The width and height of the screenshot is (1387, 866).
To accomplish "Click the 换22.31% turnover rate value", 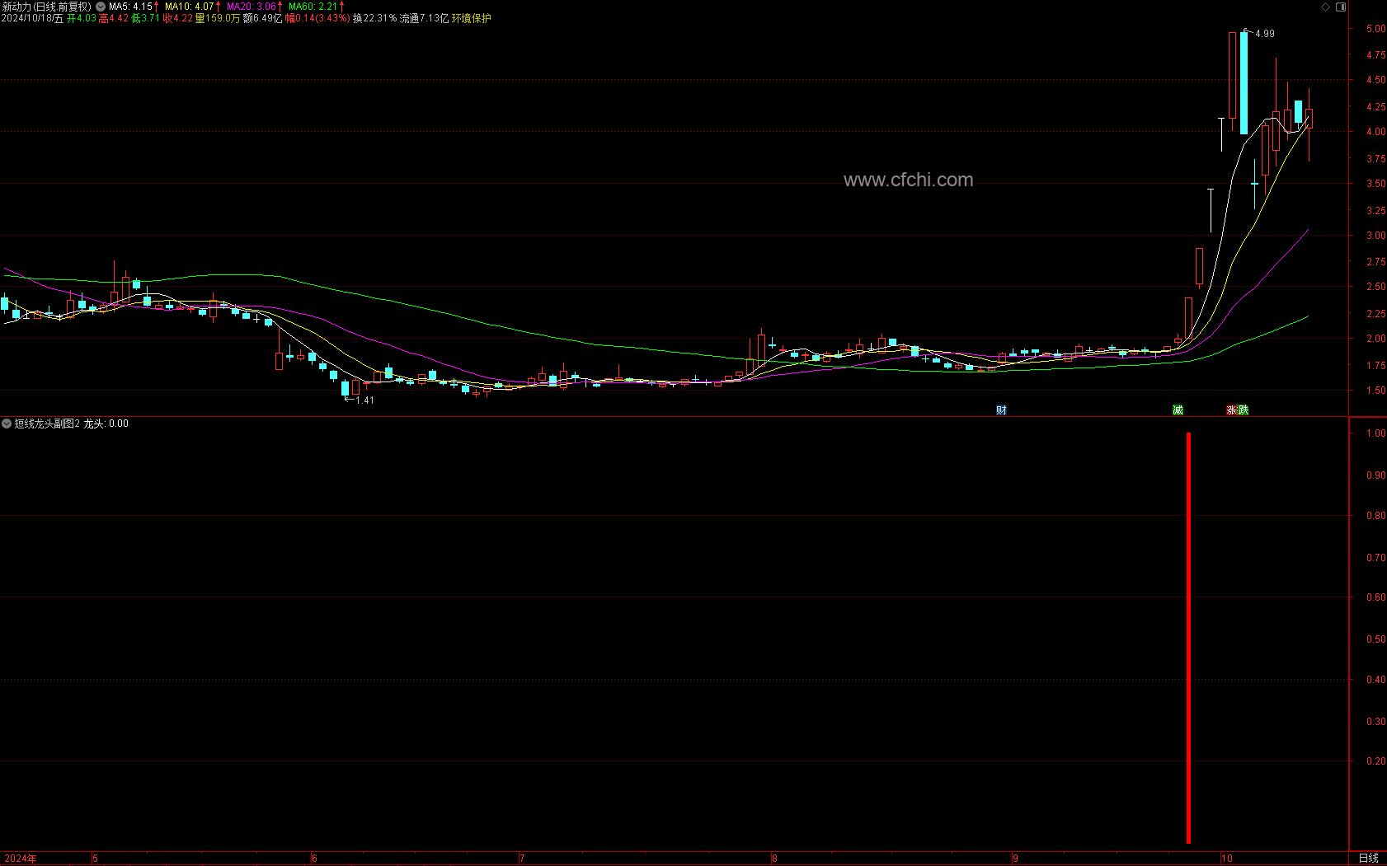I will [x=375, y=18].
